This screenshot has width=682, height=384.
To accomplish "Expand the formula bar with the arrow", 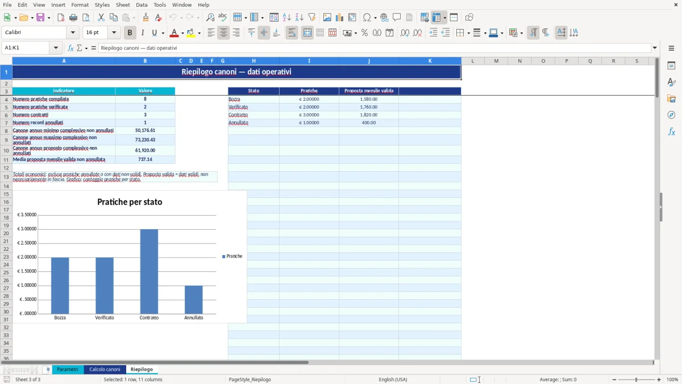I will click(x=655, y=48).
